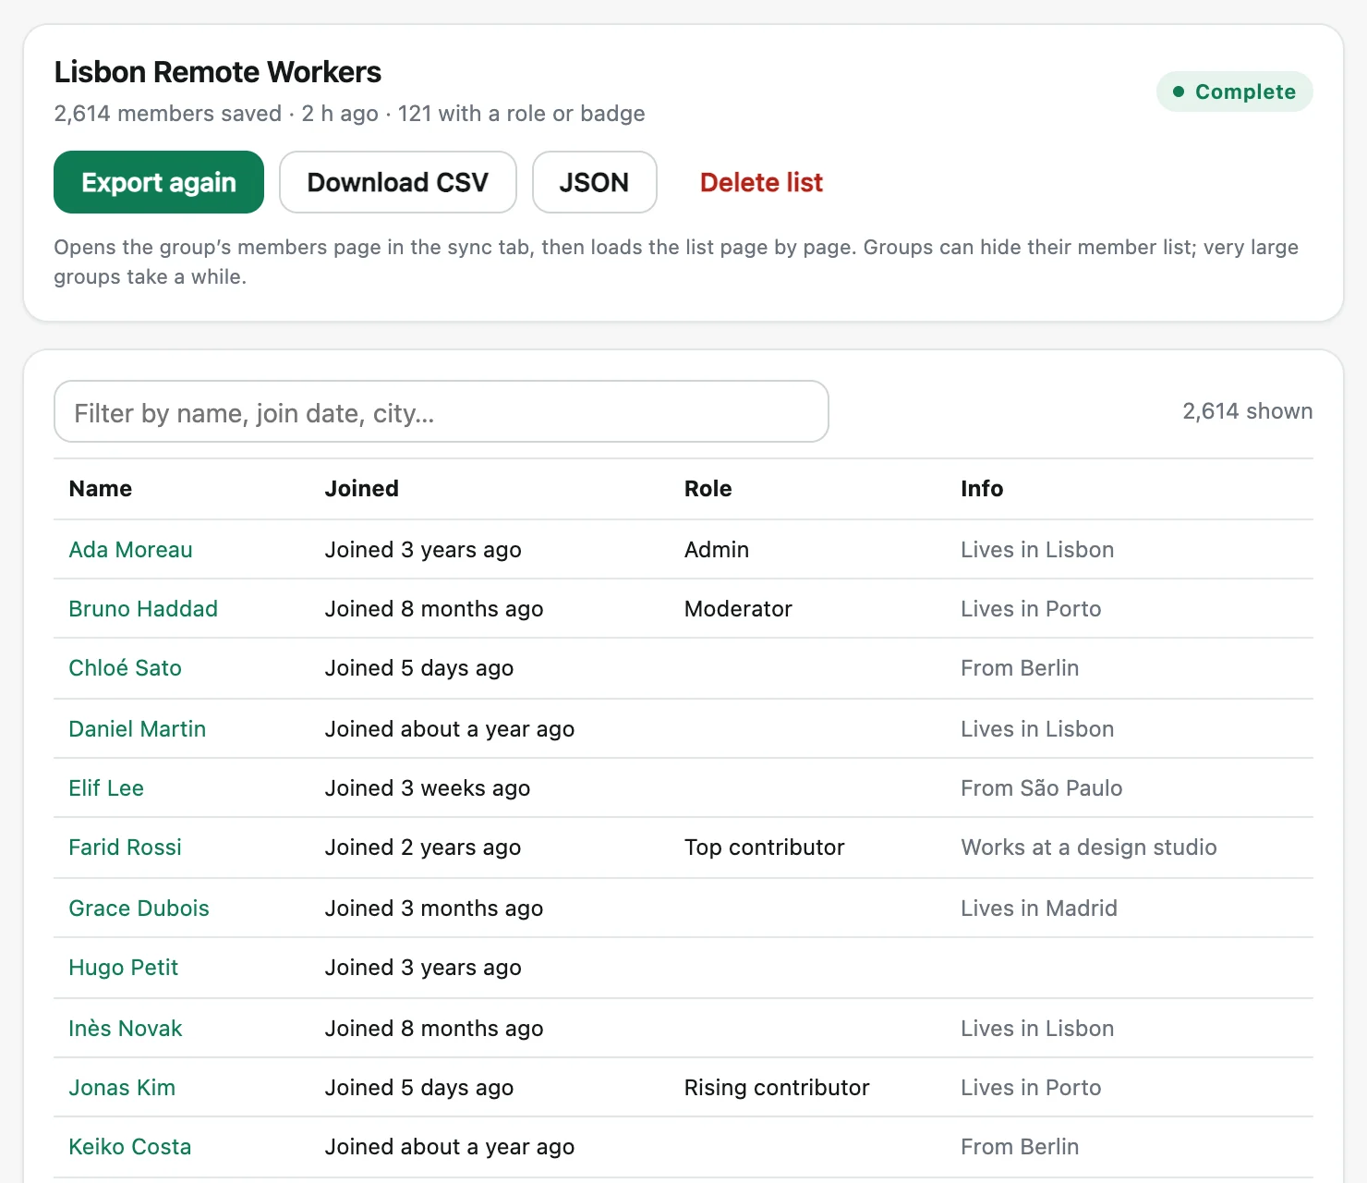Click Daniel Martin's "Lives in Lisbon" info
This screenshot has width=1367, height=1183.
(1037, 729)
